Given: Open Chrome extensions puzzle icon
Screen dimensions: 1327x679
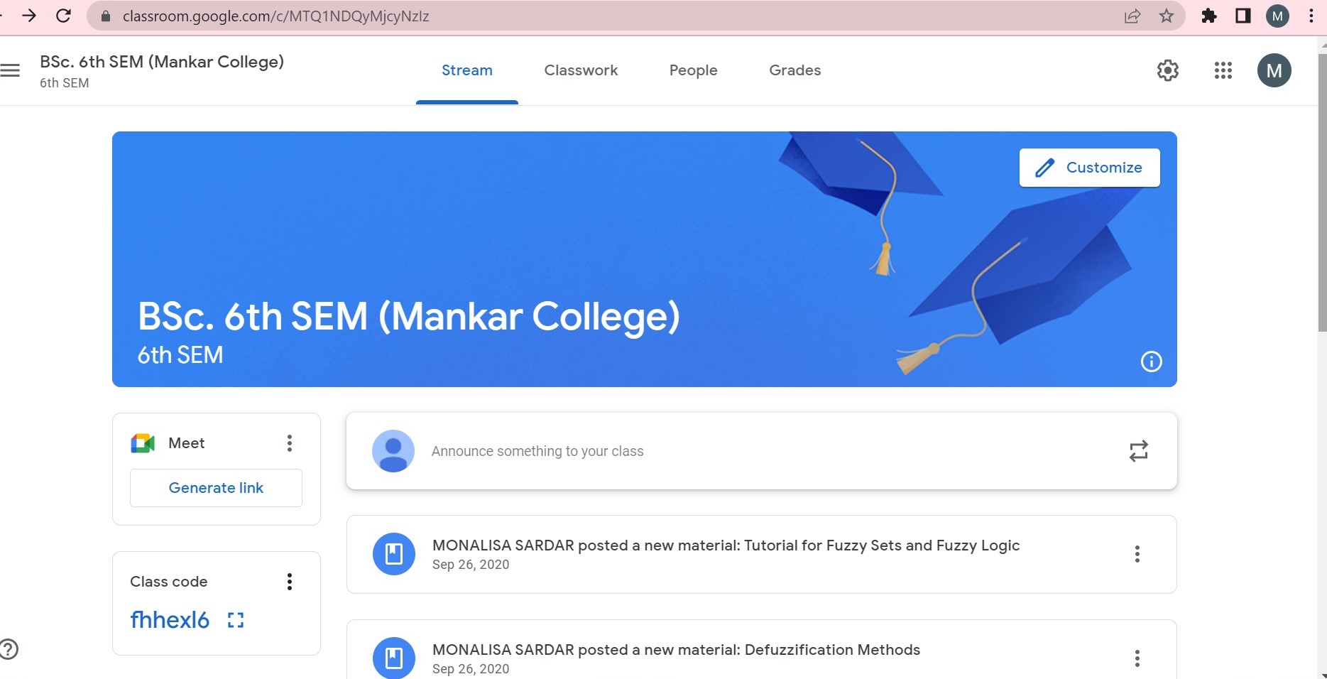Looking at the screenshot, I should 1208,16.
